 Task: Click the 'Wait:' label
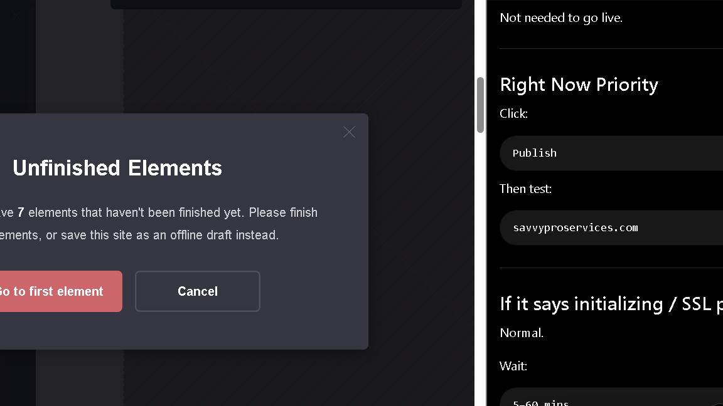coord(513,366)
